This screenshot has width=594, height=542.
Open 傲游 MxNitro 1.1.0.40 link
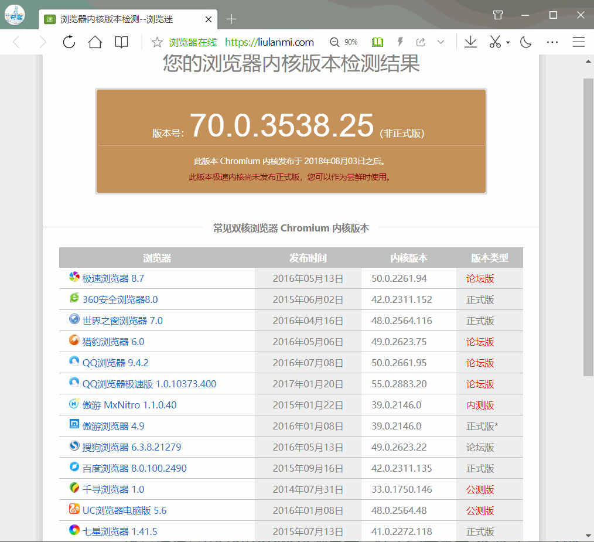[129, 405]
